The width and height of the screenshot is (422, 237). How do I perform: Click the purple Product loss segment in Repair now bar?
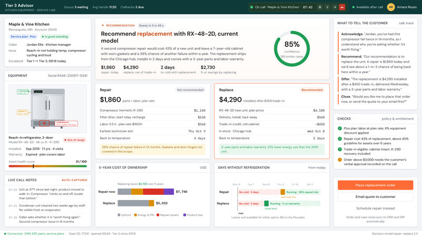pyautogui.click(x=169, y=192)
